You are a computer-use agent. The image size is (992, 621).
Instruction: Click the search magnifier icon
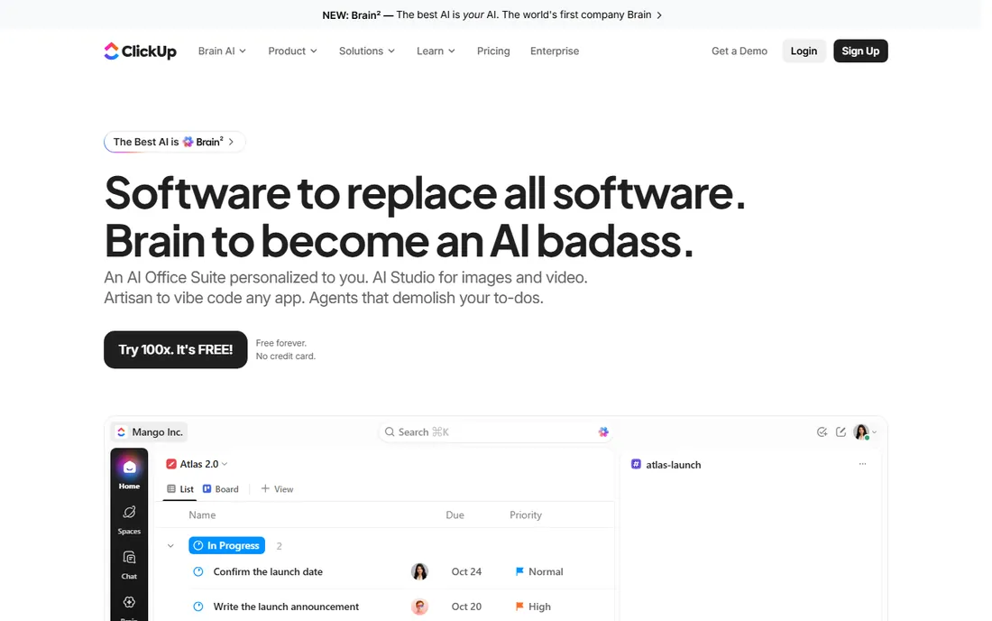[390, 431]
